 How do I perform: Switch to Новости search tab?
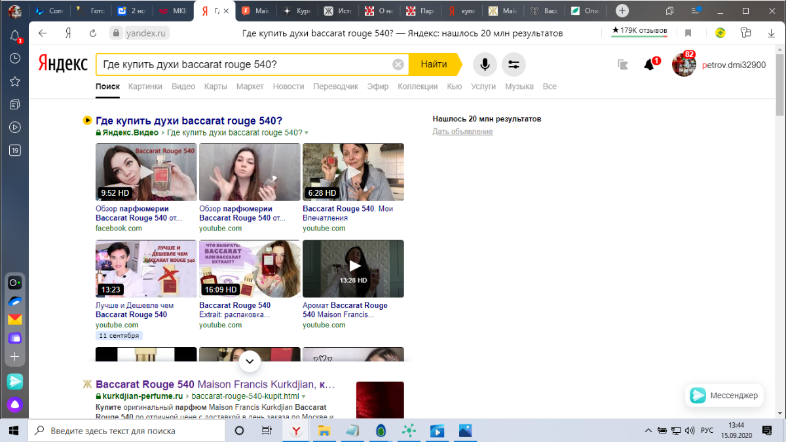pyautogui.click(x=289, y=86)
